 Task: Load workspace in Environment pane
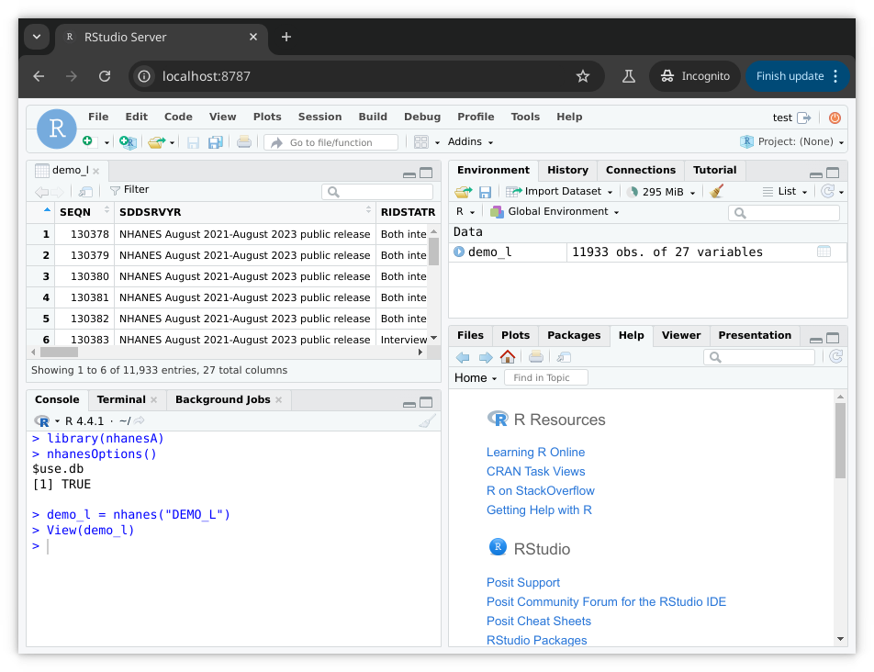coord(463,192)
